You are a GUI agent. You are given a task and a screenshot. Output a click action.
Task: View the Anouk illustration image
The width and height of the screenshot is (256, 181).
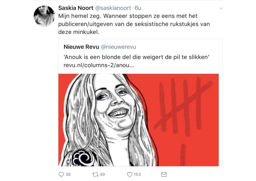[138, 120]
